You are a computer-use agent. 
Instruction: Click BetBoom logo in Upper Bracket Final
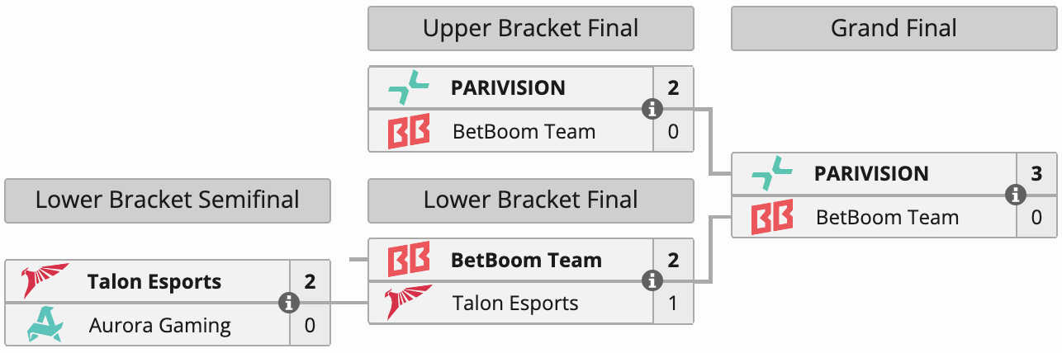[x=409, y=132]
